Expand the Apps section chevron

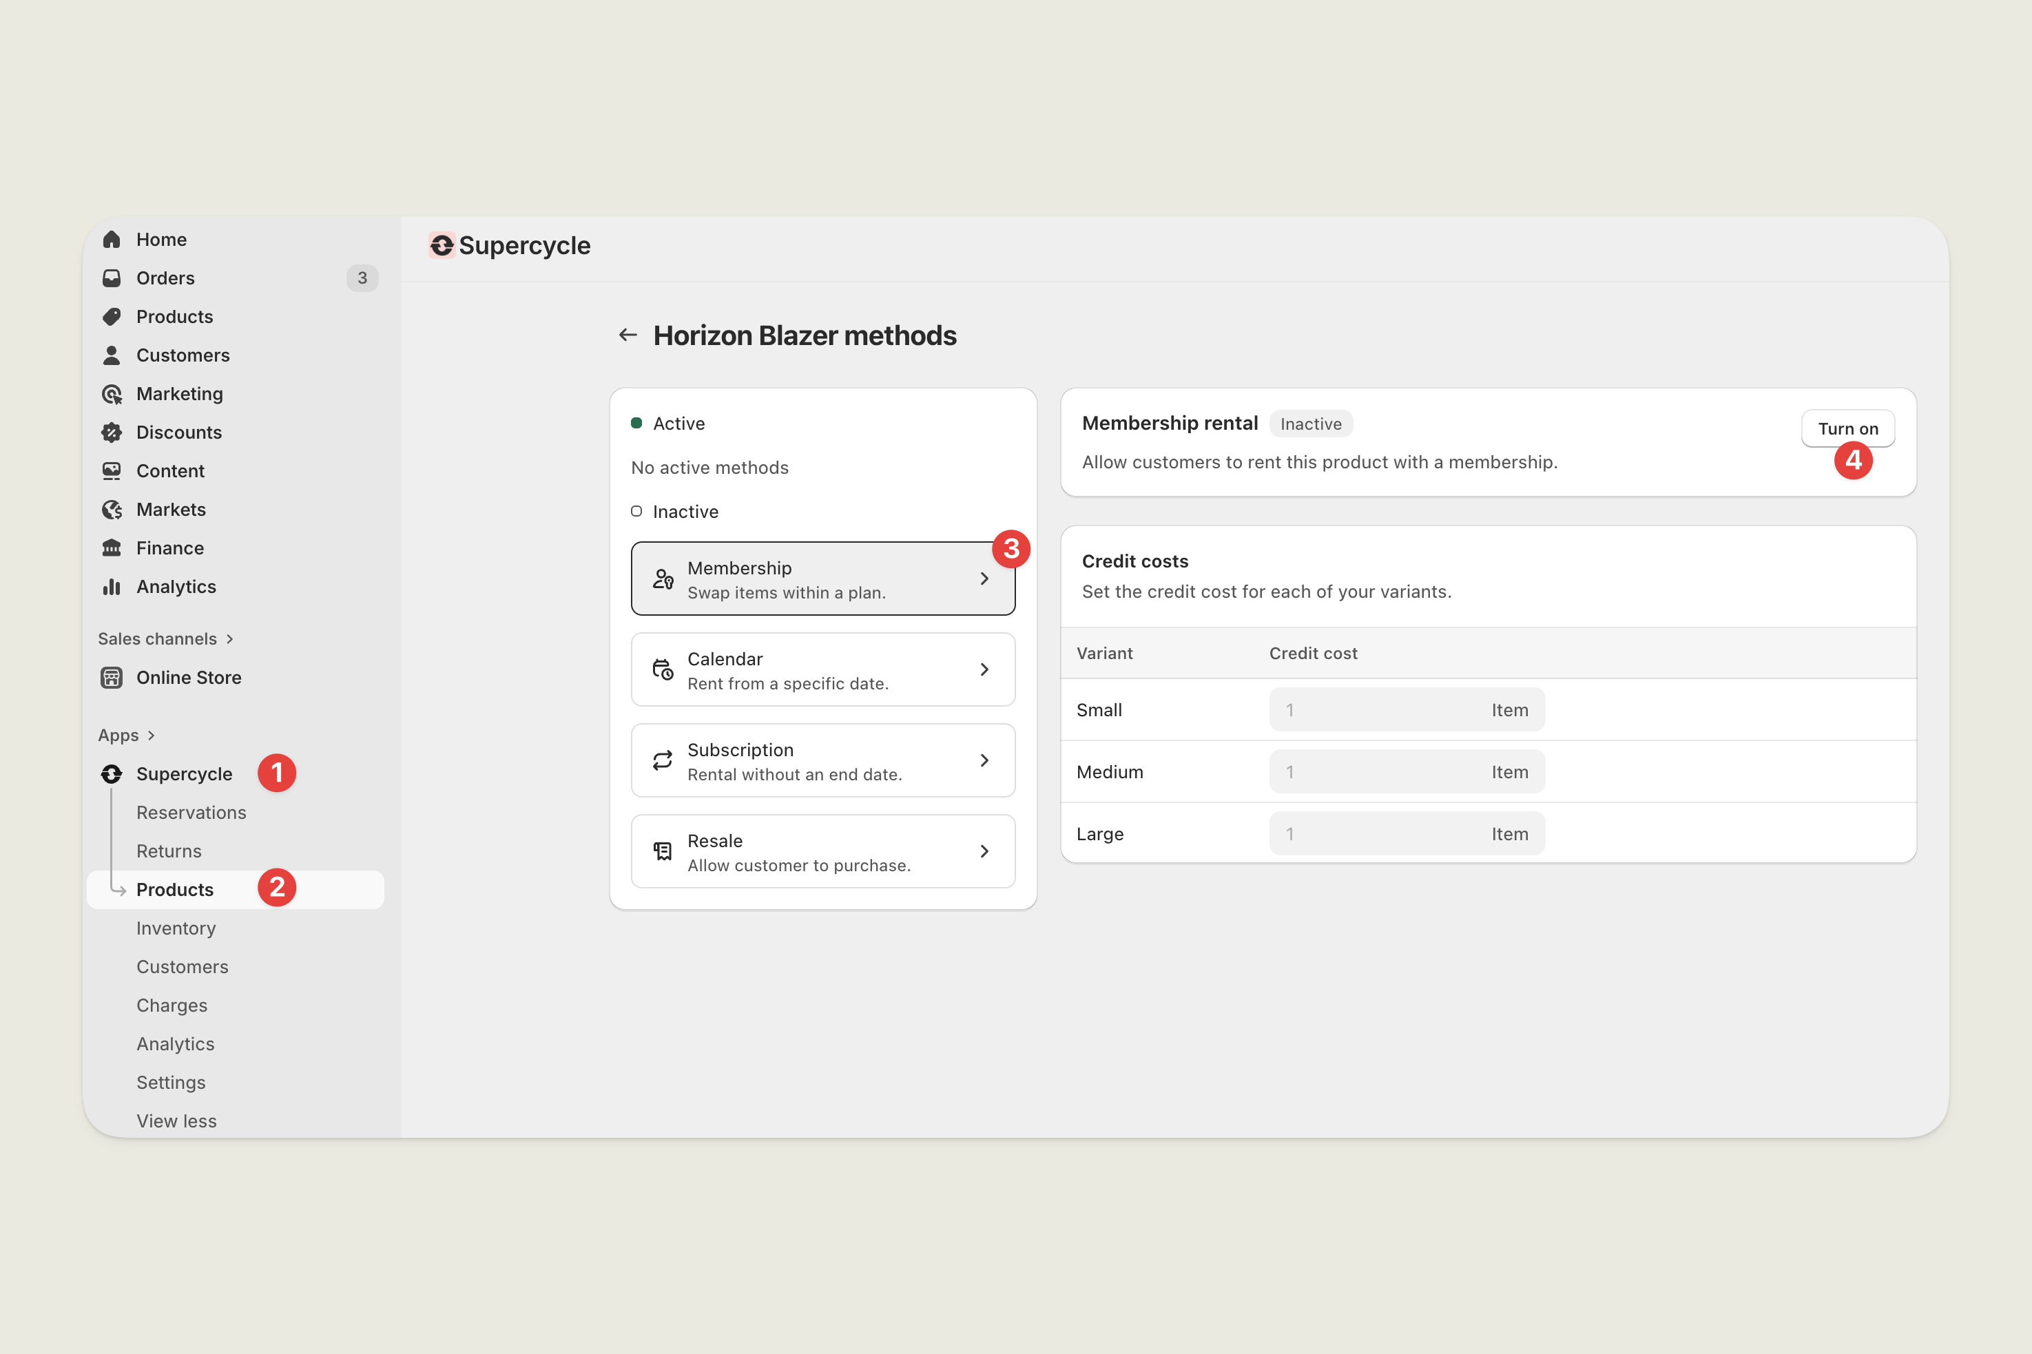click(151, 736)
